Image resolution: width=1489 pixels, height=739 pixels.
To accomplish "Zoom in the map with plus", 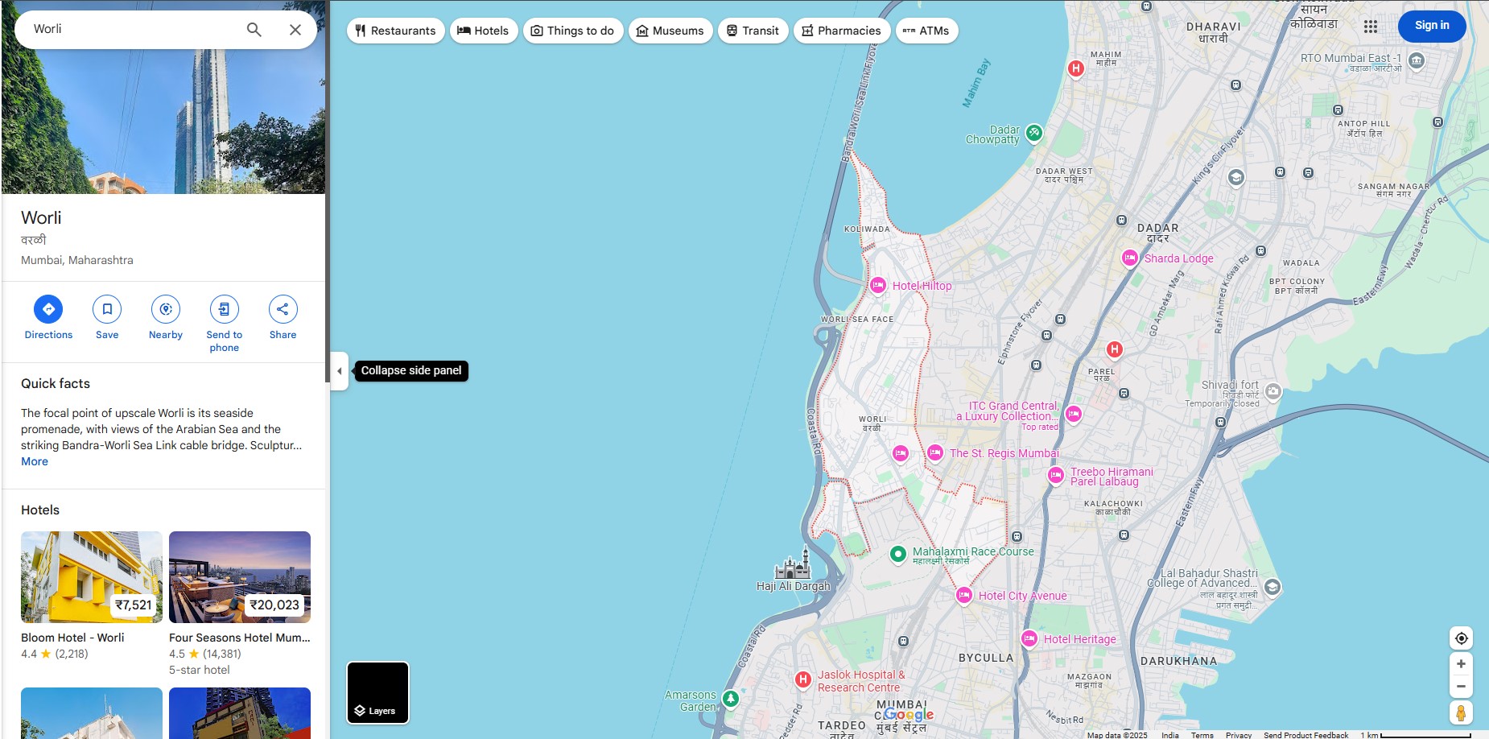I will (x=1461, y=664).
